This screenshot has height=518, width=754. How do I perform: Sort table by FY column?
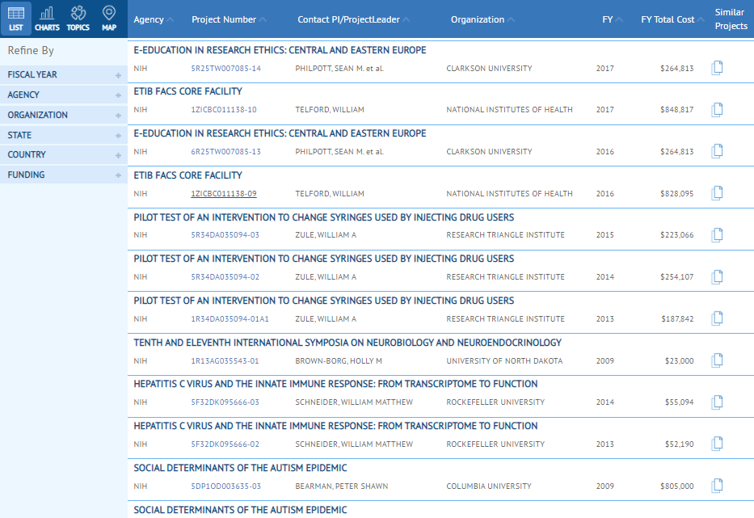[613, 19]
